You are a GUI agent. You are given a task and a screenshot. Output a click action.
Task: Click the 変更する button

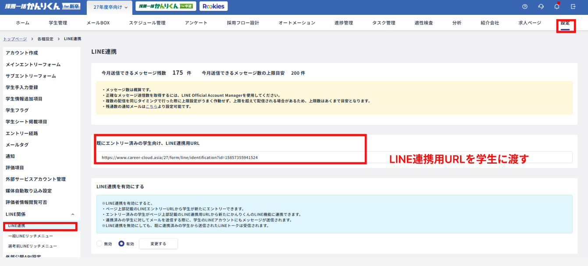coord(158,244)
